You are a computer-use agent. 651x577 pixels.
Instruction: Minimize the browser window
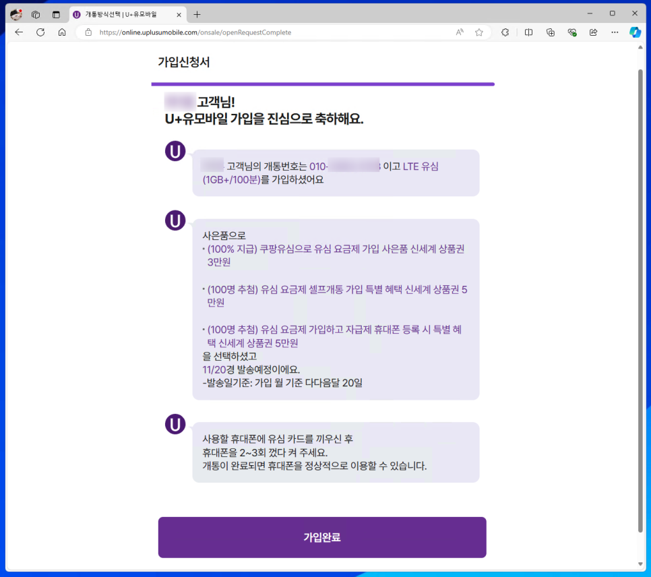pyautogui.click(x=590, y=13)
